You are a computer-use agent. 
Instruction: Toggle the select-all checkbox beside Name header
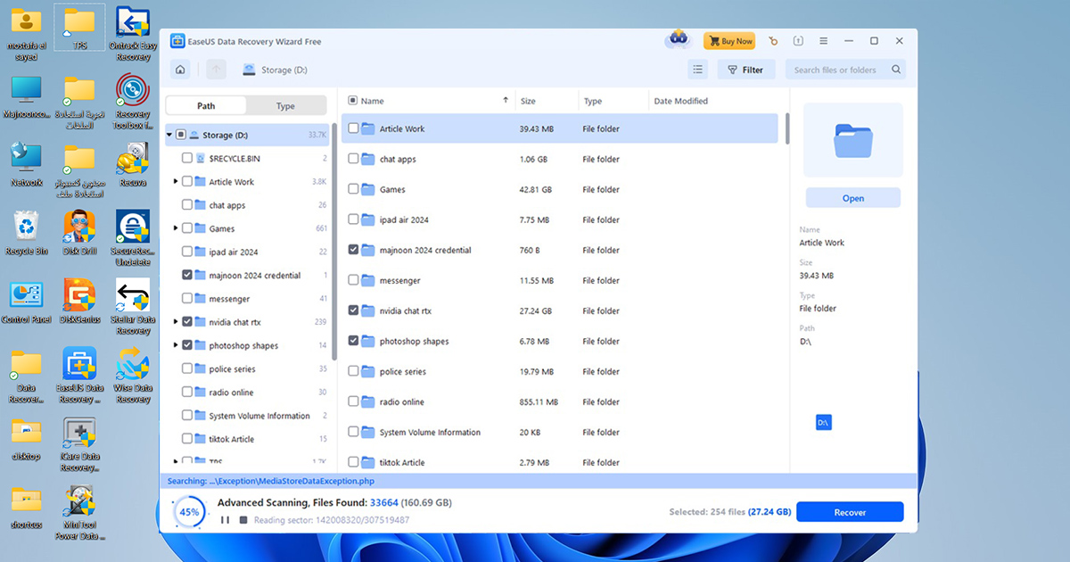[x=352, y=101]
